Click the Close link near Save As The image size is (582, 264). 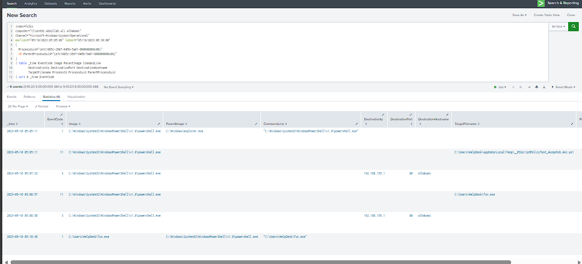pos(571,15)
